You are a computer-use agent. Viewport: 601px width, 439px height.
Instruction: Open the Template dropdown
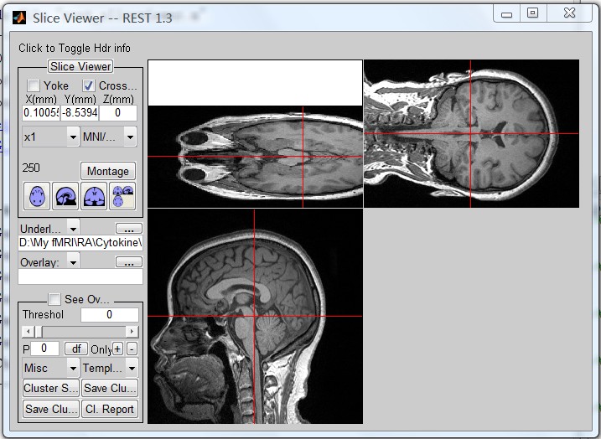pyautogui.click(x=110, y=368)
